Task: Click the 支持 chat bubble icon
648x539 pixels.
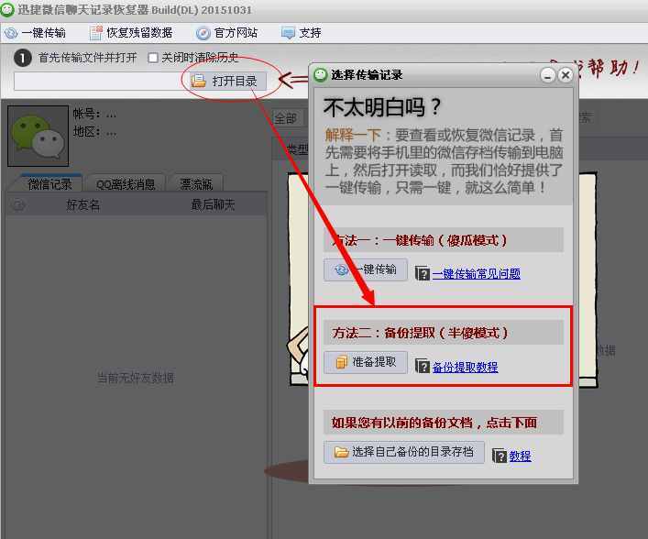Action: click(288, 33)
